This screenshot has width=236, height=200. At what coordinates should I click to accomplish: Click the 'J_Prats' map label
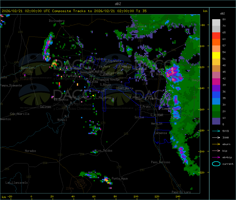tap(145, 107)
